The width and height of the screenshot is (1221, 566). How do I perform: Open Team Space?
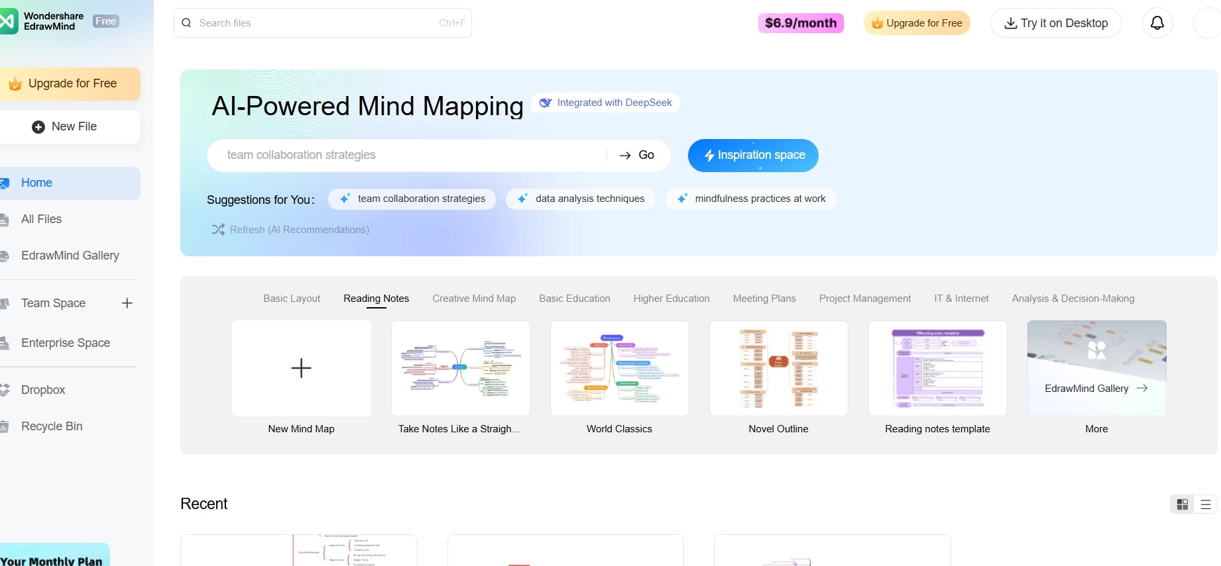tap(54, 303)
